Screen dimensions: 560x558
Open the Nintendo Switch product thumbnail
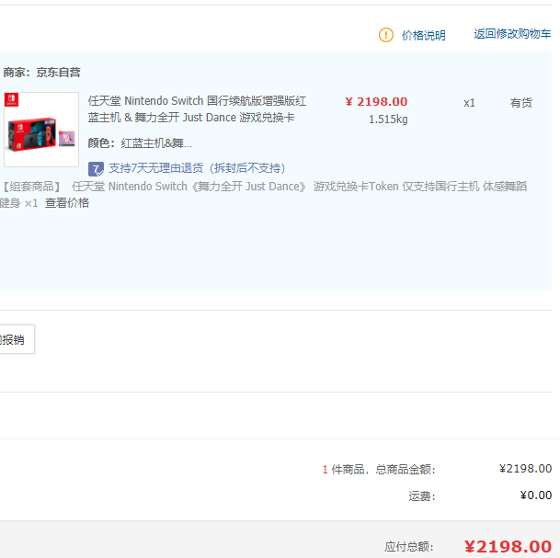41,130
